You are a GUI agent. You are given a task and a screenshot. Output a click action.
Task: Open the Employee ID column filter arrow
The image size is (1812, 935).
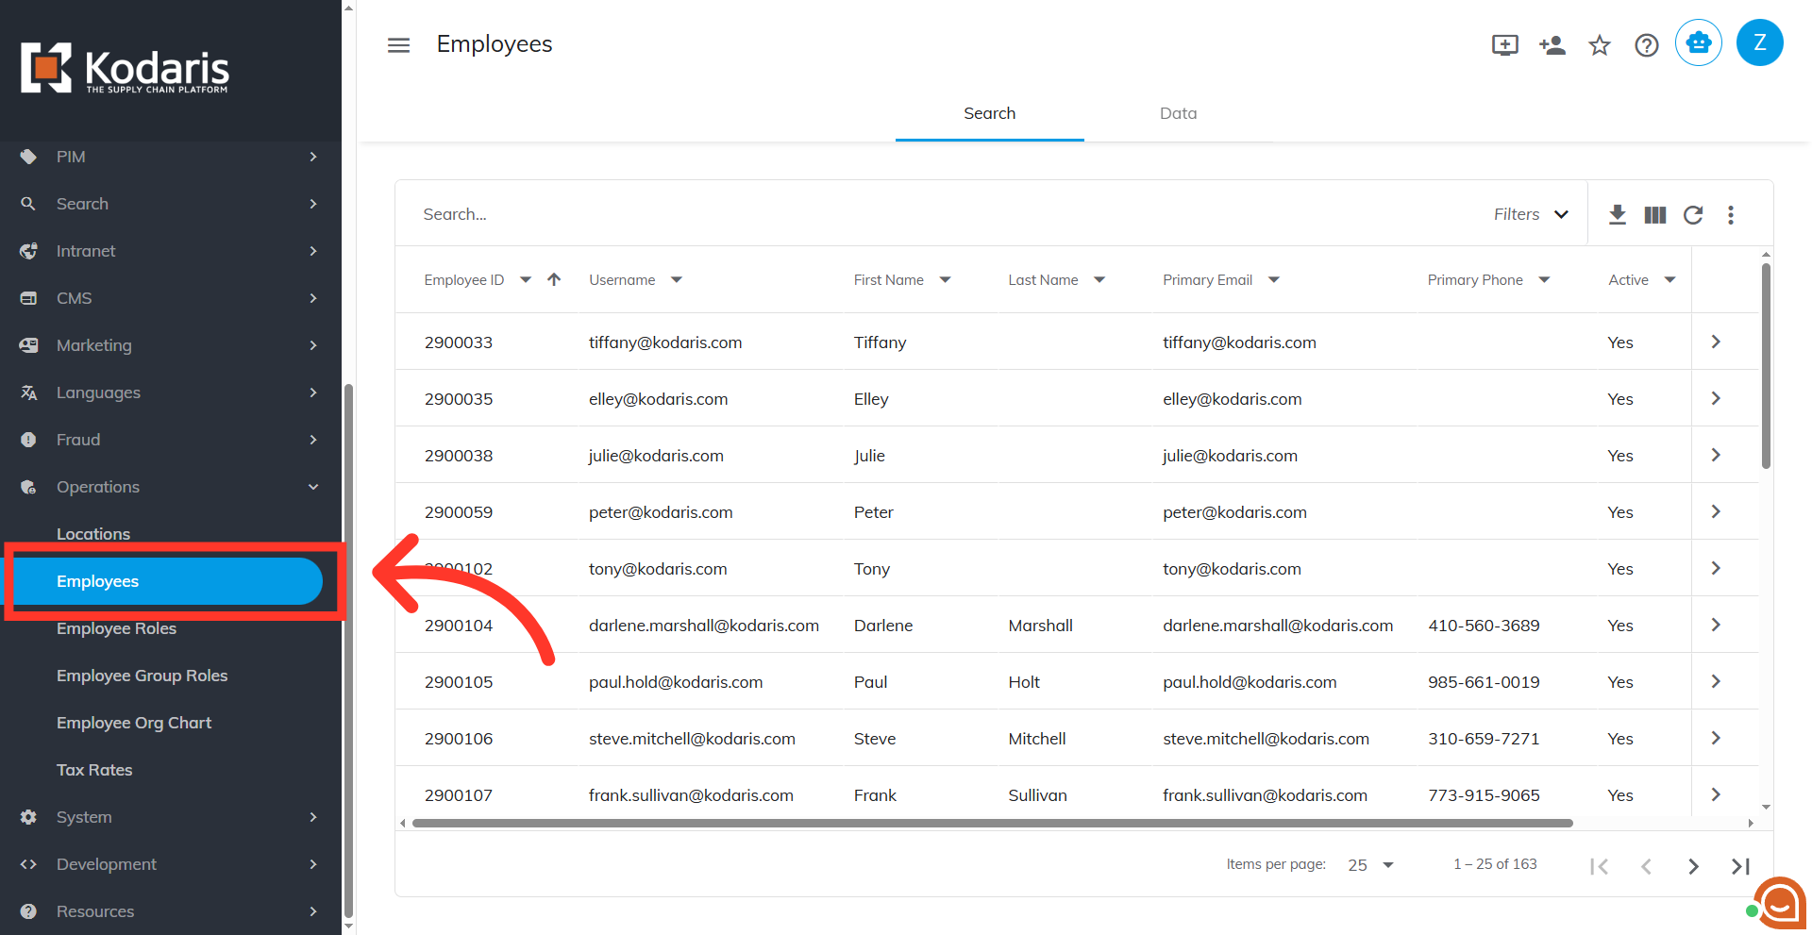(526, 279)
